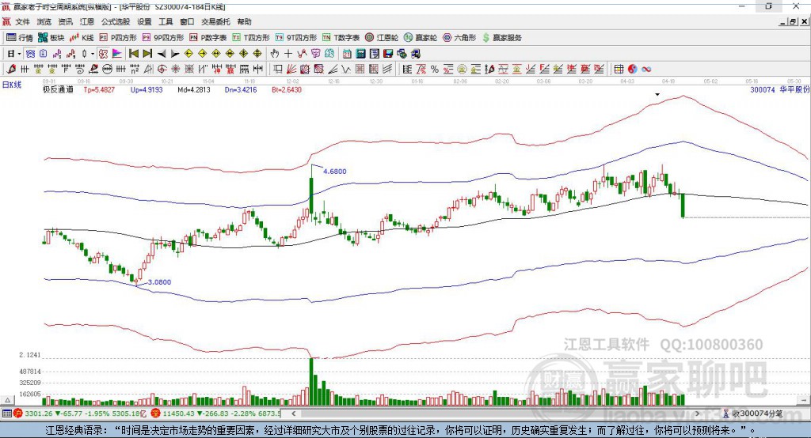Select the spiral drawing tool

[x=80, y=70]
